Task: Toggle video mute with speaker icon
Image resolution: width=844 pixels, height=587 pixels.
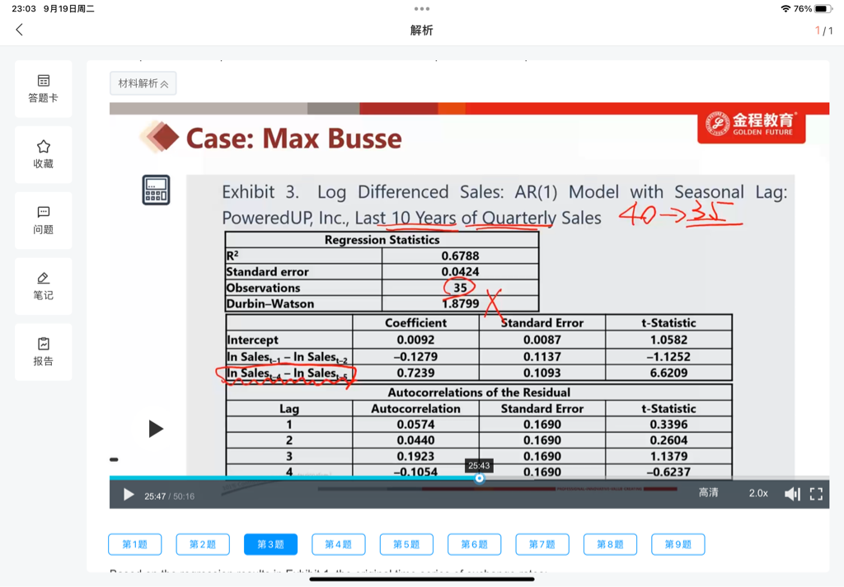Action: coord(791,494)
